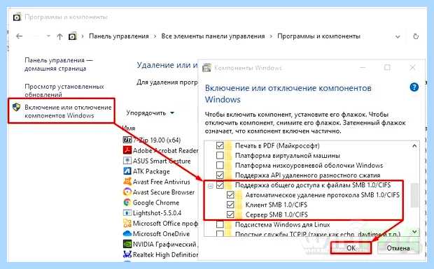Select ASUS Smart Gesture name text

(x=162, y=161)
